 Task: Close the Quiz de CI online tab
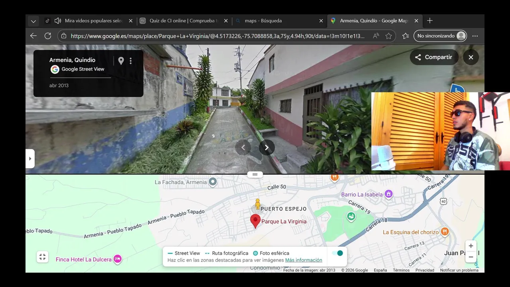click(226, 21)
